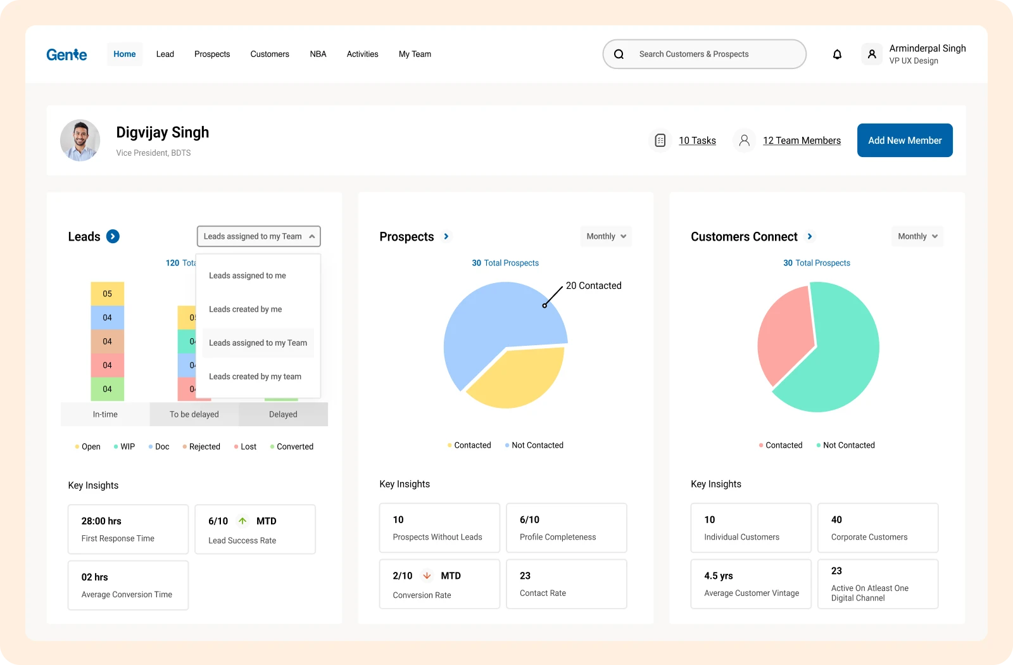1013x665 pixels.
Task: Go to the NBA navigation tab
Action: click(x=318, y=54)
